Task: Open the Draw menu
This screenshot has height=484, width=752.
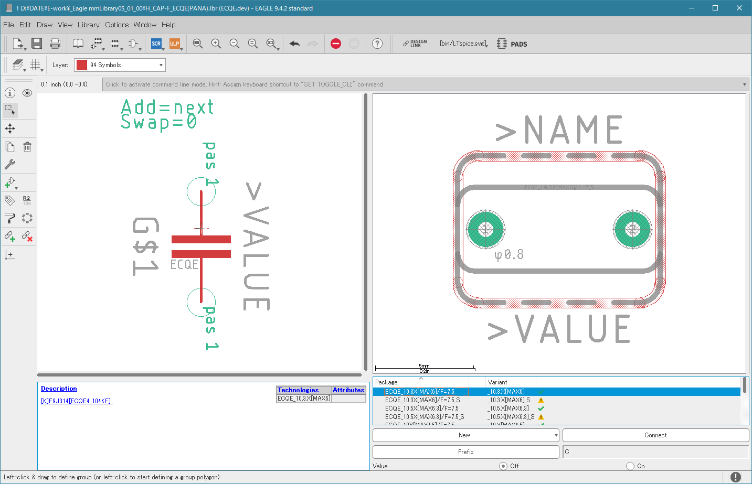Action: tap(45, 25)
